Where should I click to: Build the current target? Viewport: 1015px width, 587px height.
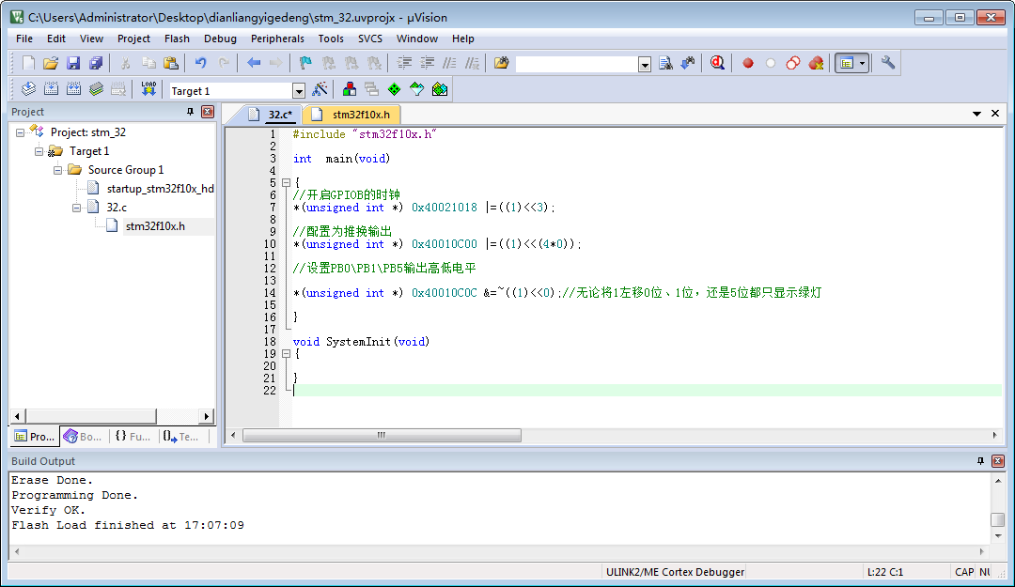(x=49, y=88)
